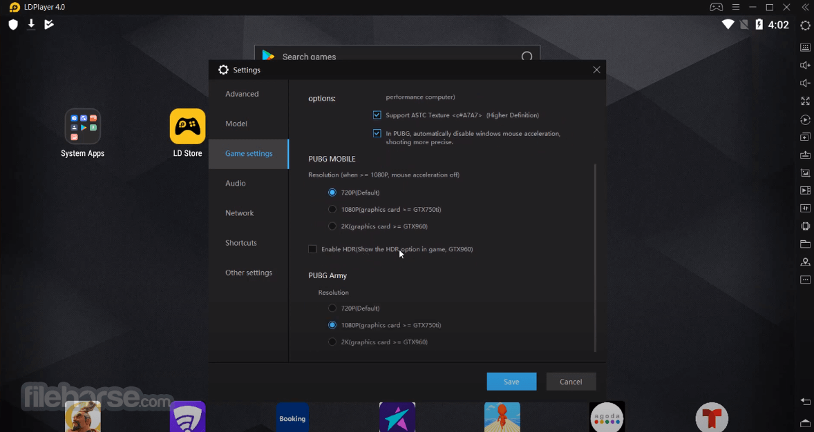Viewport: 814px width, 432px height.
Task: Launch the agoda app on the desktop
Action: pos(607,417)
